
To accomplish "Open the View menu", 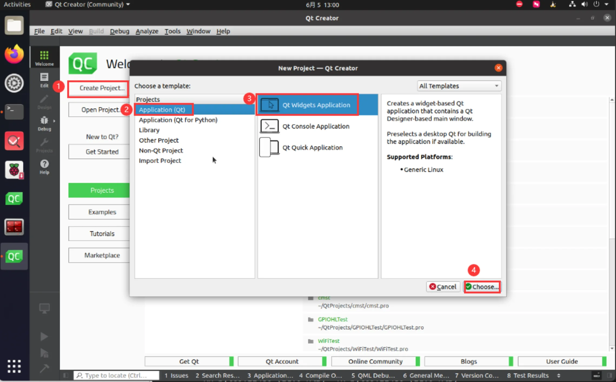I will [x=75, y=31].
